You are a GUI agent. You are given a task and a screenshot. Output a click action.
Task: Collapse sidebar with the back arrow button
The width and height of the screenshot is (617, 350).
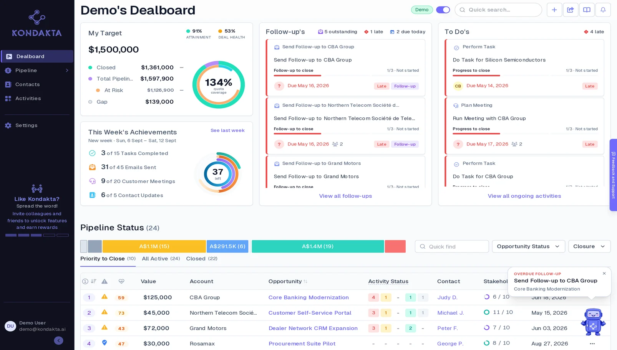tap(59, 340)
